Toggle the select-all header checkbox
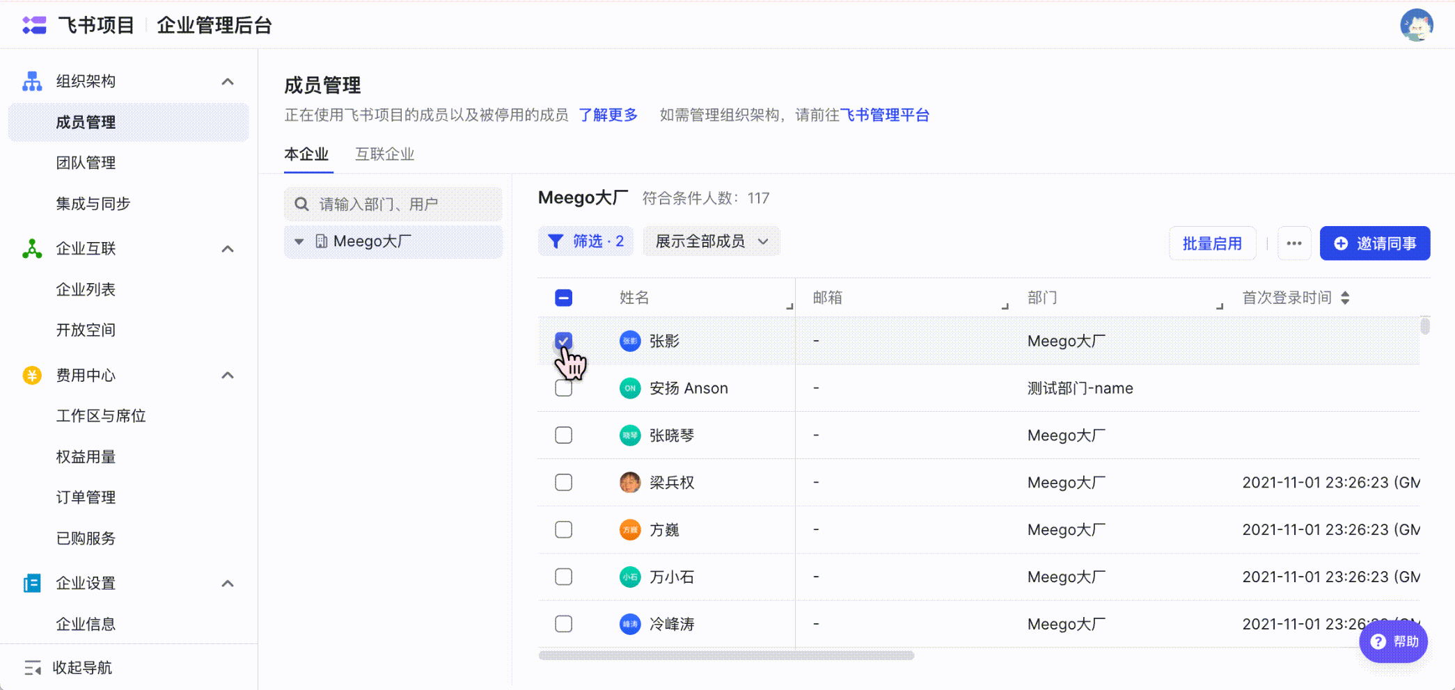The image size is (1455, 690). pyautogui.click(x=564, y=298)
